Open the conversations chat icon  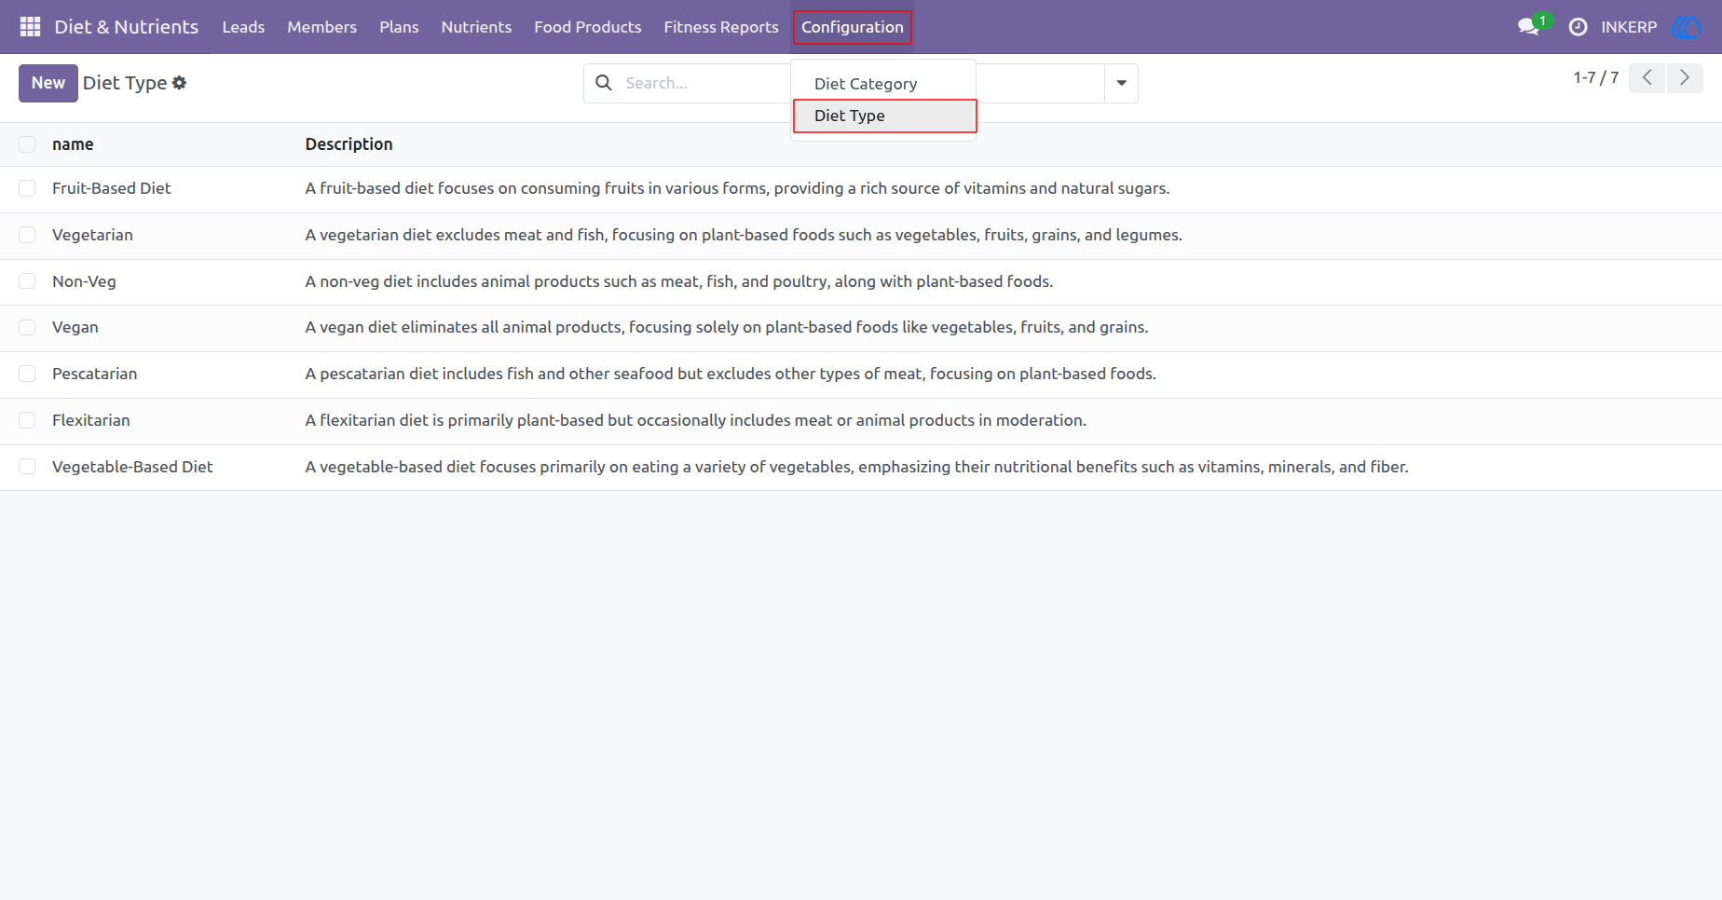coord(1528,27)
